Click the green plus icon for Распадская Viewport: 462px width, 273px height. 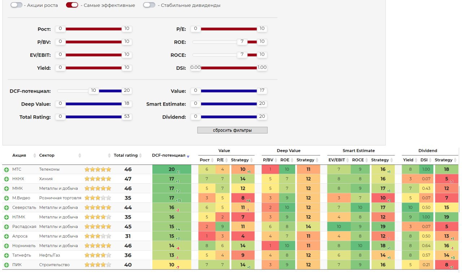(x=6, y=227)
